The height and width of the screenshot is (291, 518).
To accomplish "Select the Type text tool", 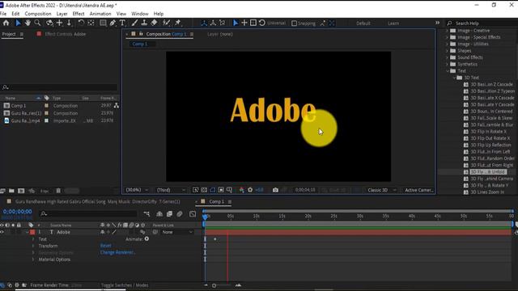I will (122, 23).
